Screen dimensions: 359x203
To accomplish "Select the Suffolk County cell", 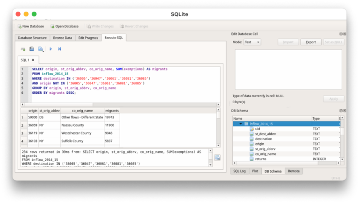I will tap(82, 141).
